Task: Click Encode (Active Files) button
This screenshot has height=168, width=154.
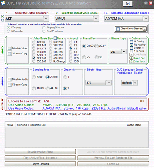Action: [x=40, y=152]
